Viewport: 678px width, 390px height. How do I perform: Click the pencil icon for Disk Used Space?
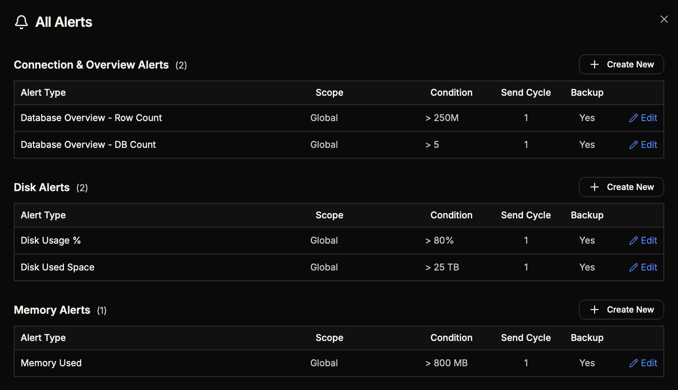[x=633, y=267]
